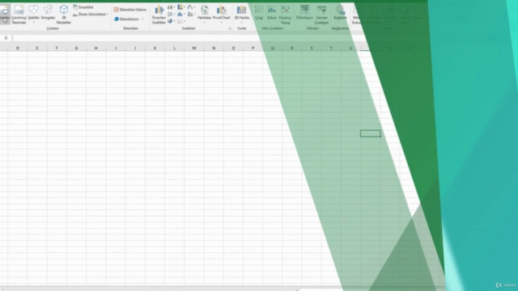Viewport: 518px width, 291px height.
Task: Open the Grafikler group dialog launcher
Action: click(230, 29)
